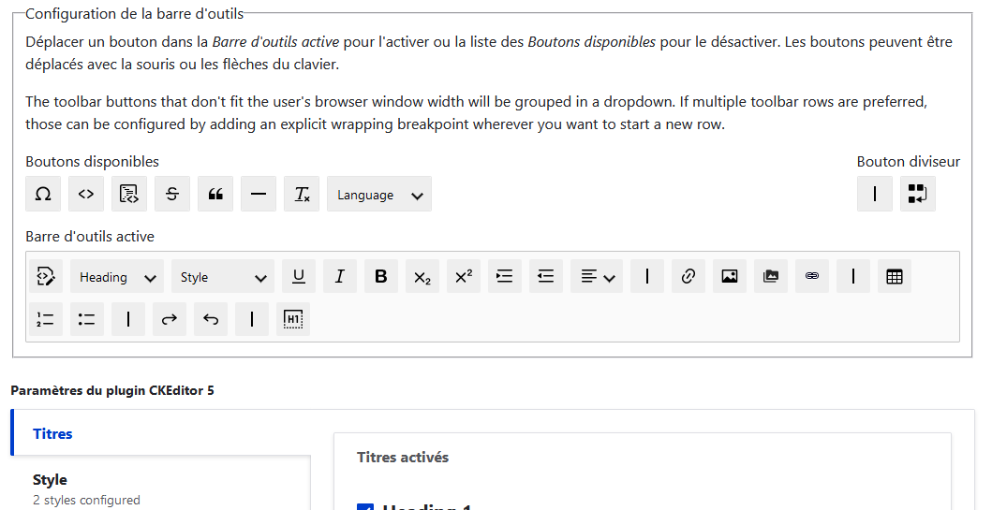The height and width of the screenshot is (510, 992).
Task: Select the separator under Bouton diviseur
Action: tap(874, 194)
